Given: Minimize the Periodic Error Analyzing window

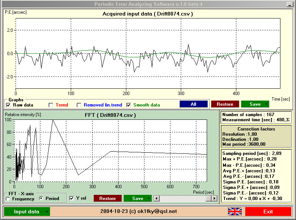Looking at the screenshot, I should (289, 4).
